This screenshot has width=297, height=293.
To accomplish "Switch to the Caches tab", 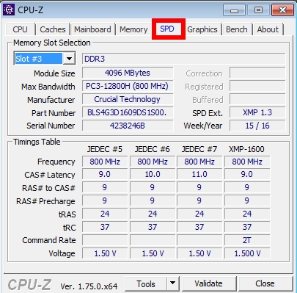I will (53, 29).
